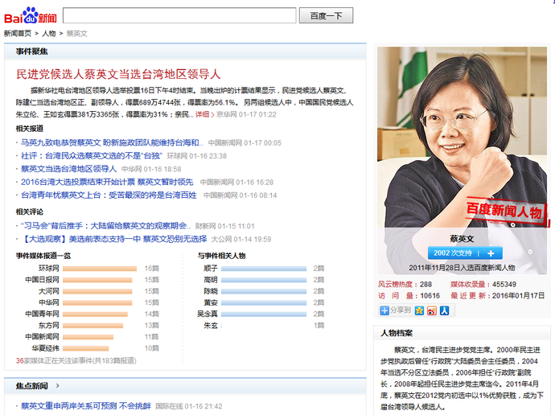This screenshot has width=555, height=415.
Task: Click the 焦点新闻 arrow icon
Action: pos(58,385)
